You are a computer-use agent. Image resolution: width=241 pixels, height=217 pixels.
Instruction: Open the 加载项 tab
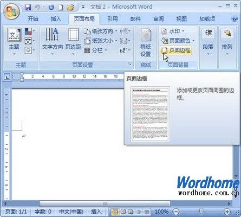click(x=207, y=18)
